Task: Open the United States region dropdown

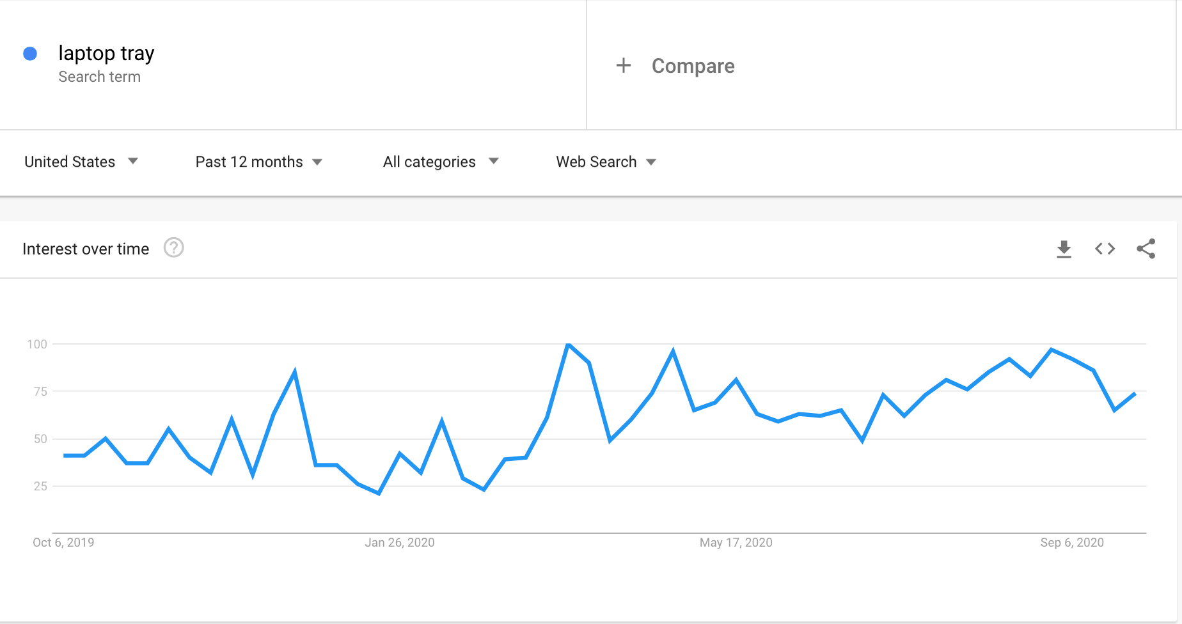Action: (x=81, y=162)
